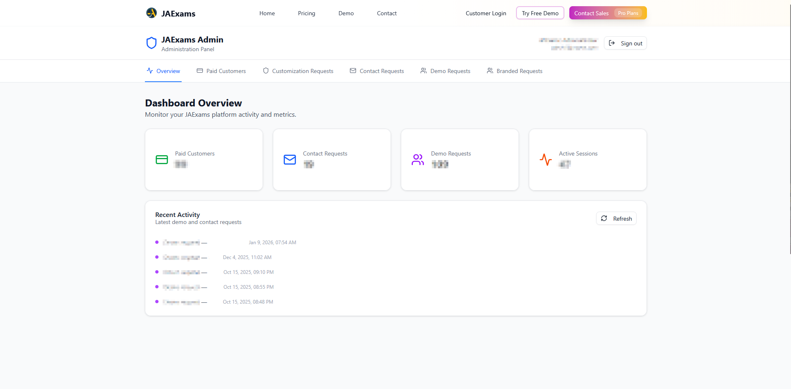Click the Contact Sales button
Screen dimensions: 791x389
(x=591, y=13)
